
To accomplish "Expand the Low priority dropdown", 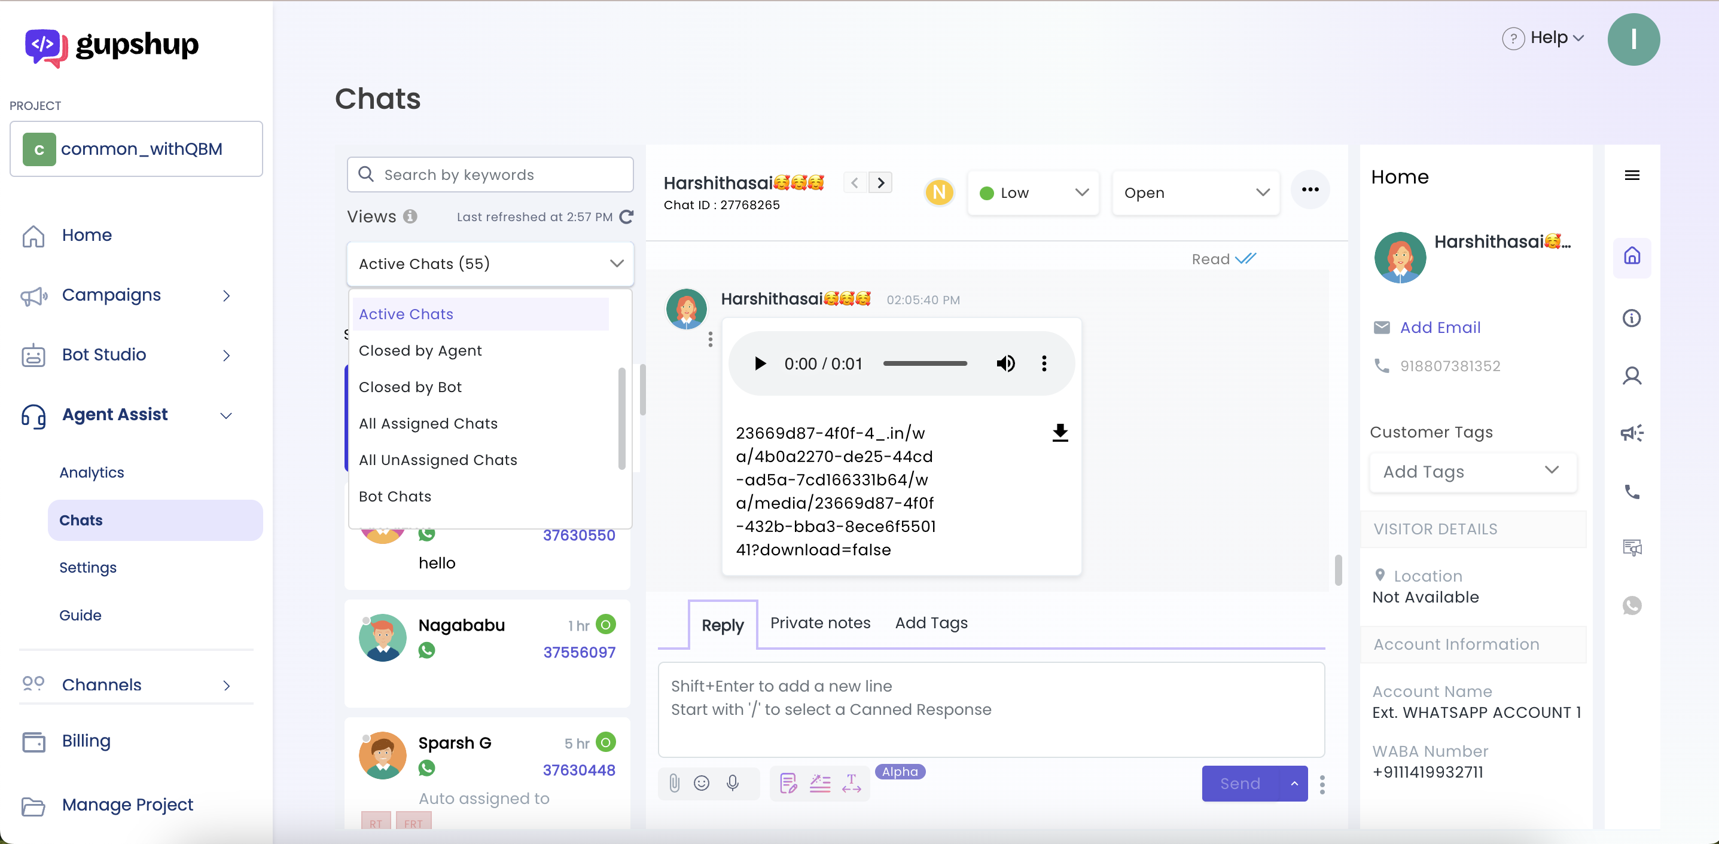I will point(1033,192).
